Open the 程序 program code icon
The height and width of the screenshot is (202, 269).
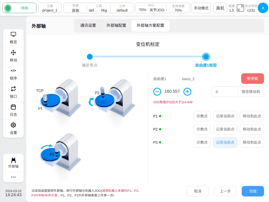13,74
